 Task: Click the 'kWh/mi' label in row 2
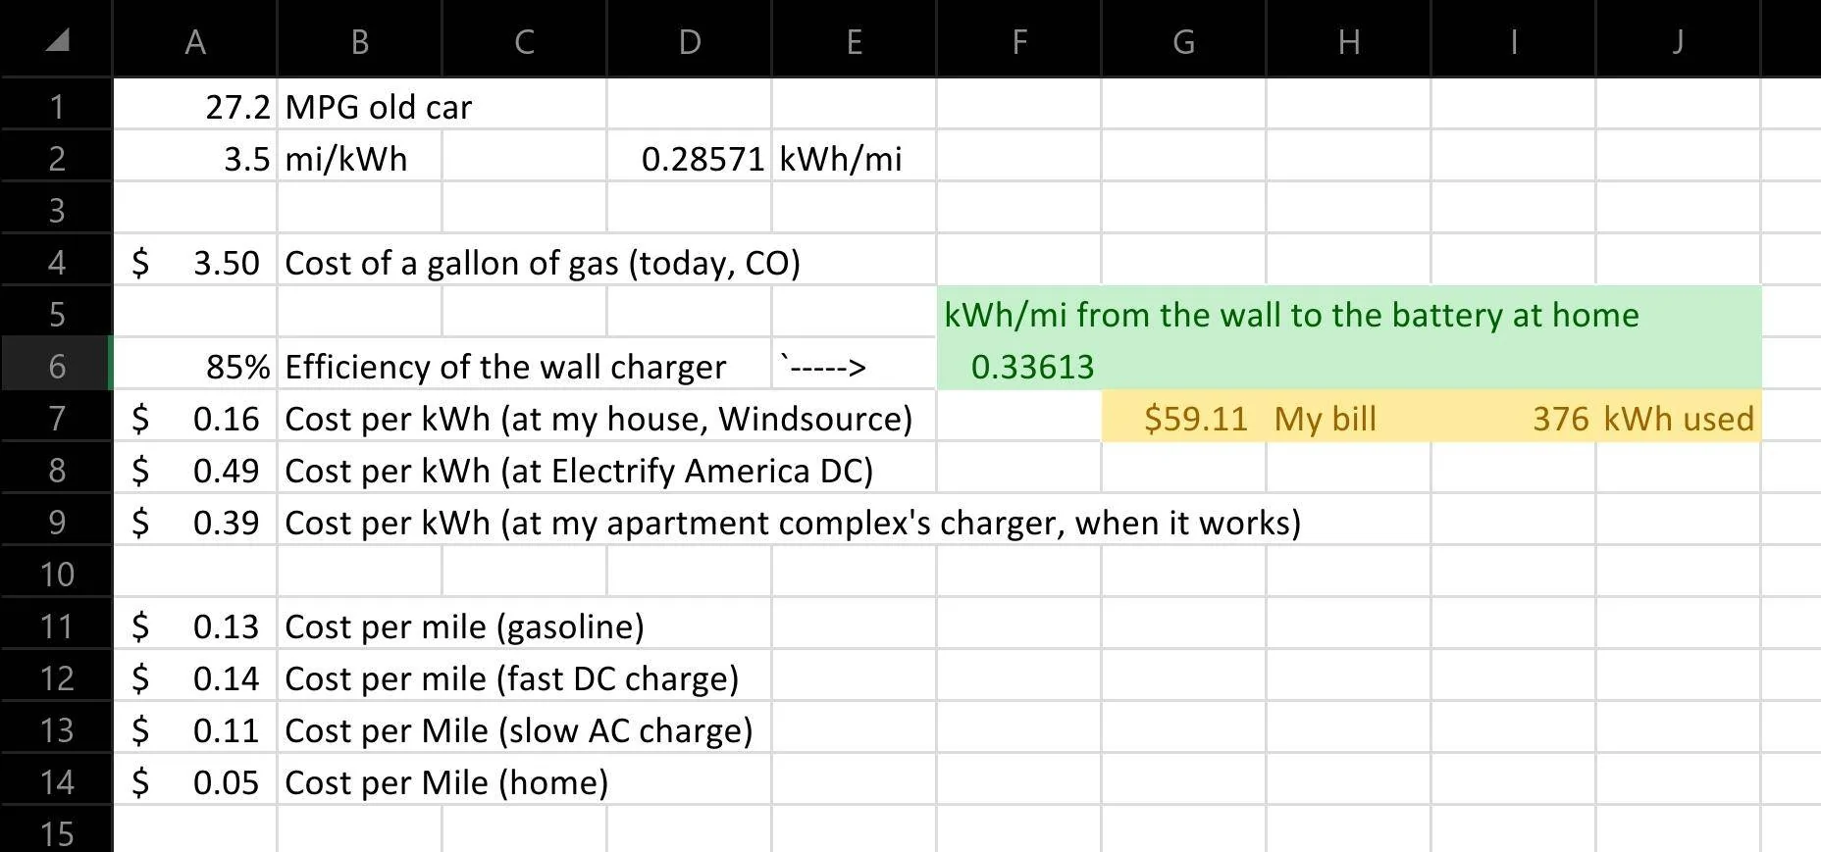(855, 157)
